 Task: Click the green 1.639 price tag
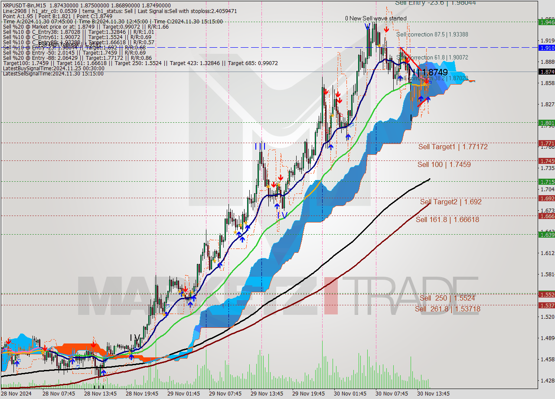546,235
